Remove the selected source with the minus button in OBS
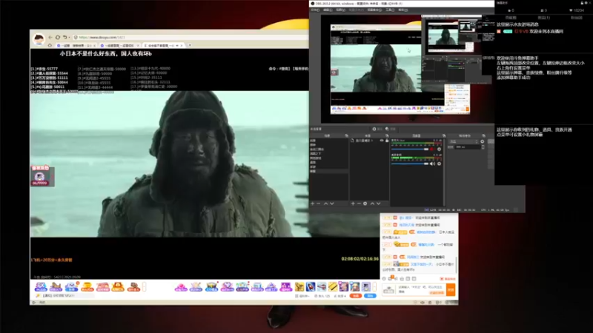Screen dimensions: 593x333 click(x=359, y=203)
